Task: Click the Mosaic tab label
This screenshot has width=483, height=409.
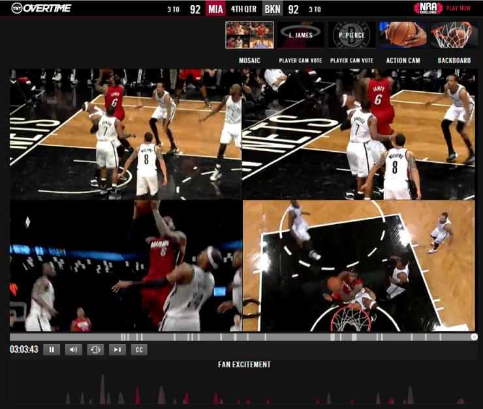Action: coord(249,61)
